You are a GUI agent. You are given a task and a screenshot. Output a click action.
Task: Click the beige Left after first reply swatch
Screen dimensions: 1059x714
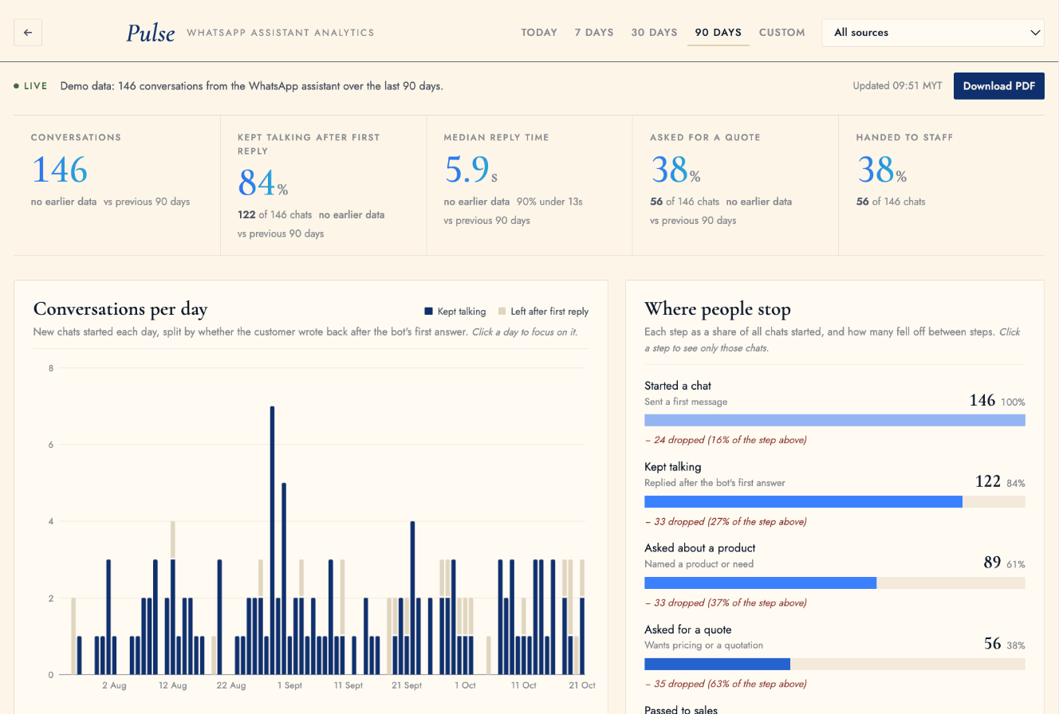tap(502, 312)
